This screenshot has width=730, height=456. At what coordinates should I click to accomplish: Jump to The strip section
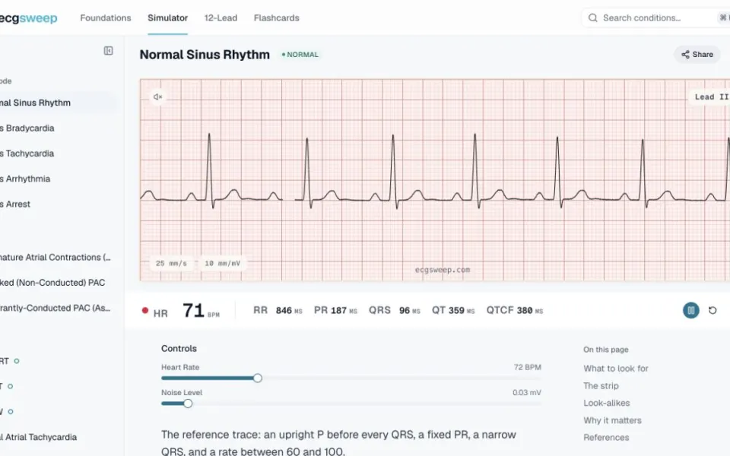601,386
